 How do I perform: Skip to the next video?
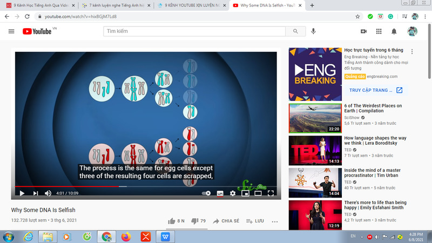click(x=36, y=193)
